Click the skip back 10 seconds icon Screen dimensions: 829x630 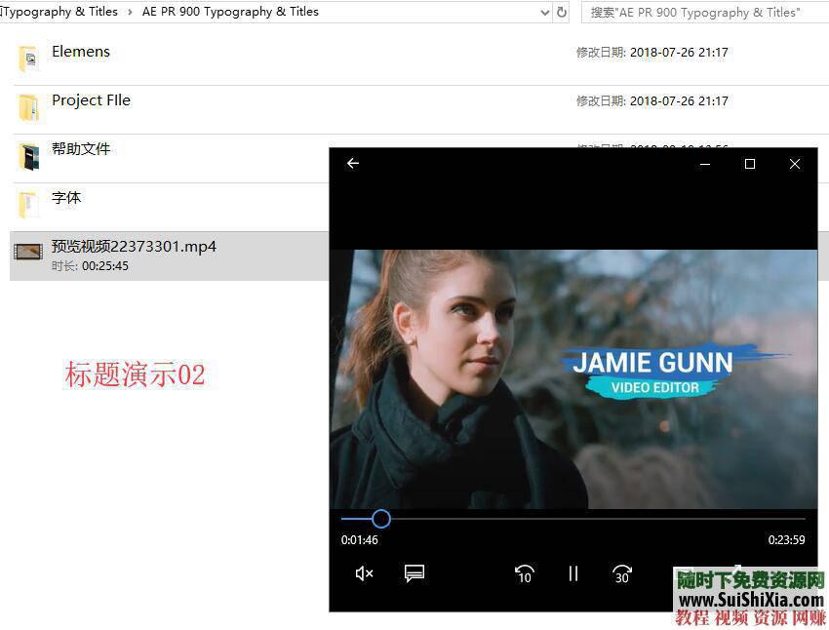point(524,574)
